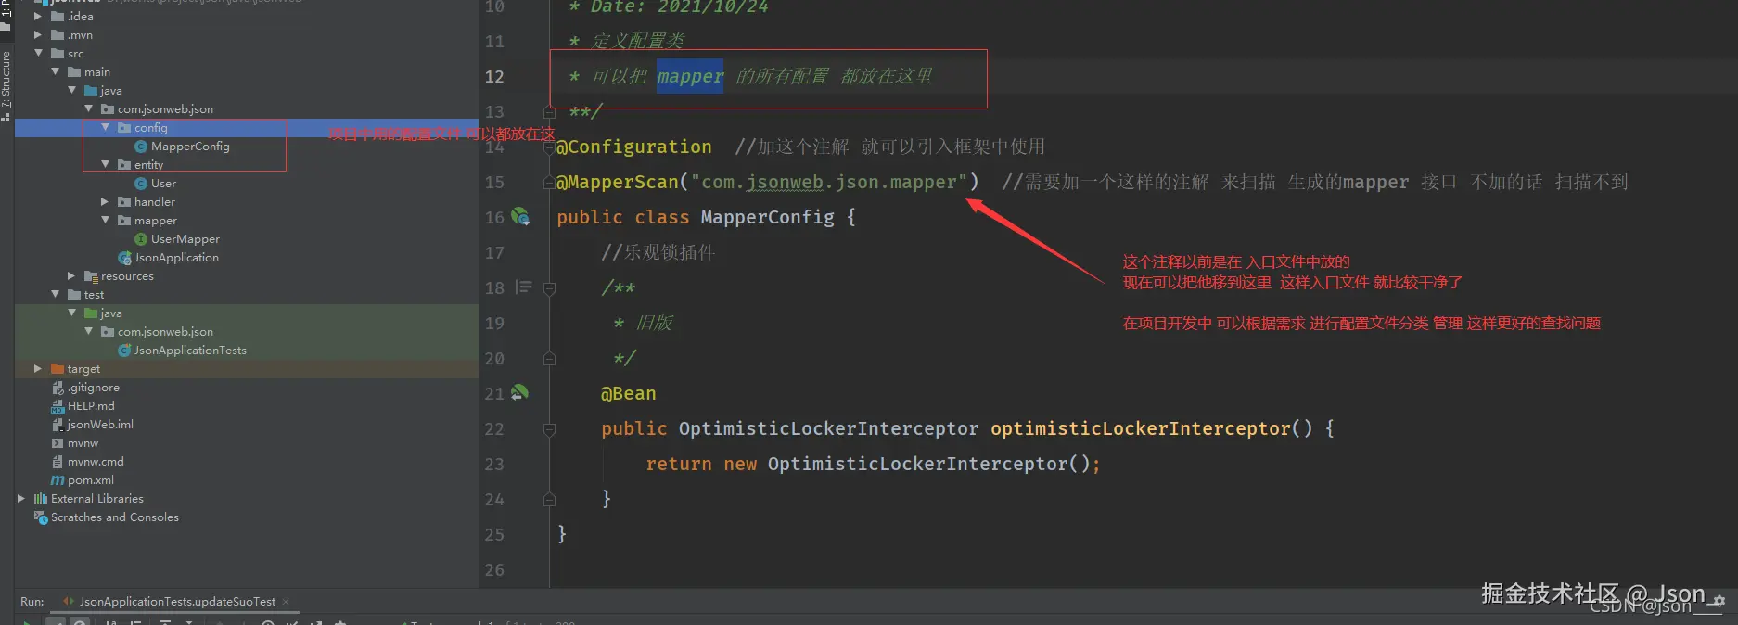Viewport: 1738px width, 625px height.
Task: Select the handler package label
Action: [x=154, y=202]
